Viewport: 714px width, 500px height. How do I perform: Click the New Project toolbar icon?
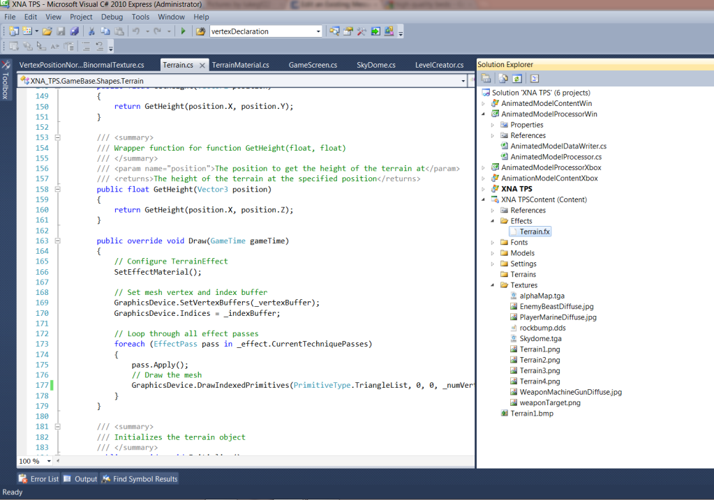coord(14,31)
